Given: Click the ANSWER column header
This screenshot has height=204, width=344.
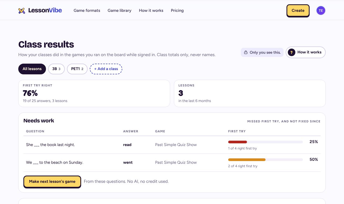Looking at the screenshot, I should (131, 131).
